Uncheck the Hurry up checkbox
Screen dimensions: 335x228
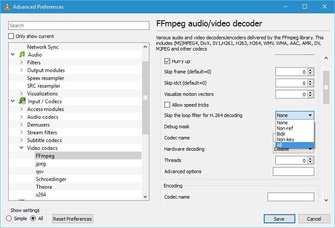(167, 61)
